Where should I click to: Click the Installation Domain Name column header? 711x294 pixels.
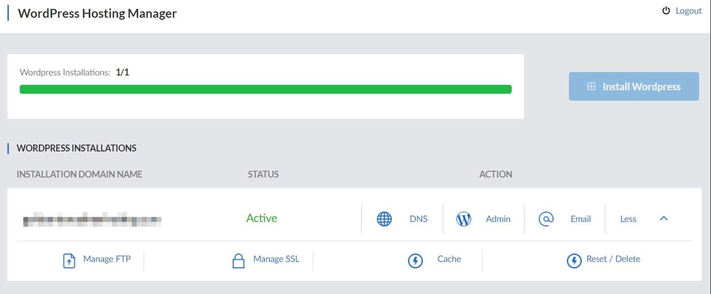coord(79,174)
